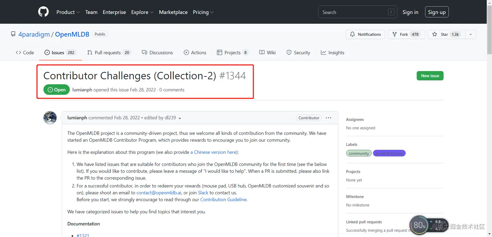Image resolution: width=492 pixels, height=237 pixels.
Task: Open the Contribution Guideline link
Action: 224,200
